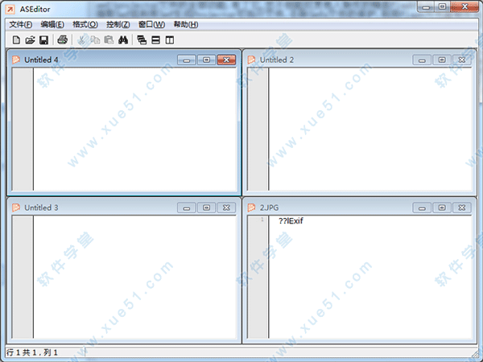Click the Save floppy disk icon
The height and width of the screenshot is (362, 483).
tap(43, 39)
